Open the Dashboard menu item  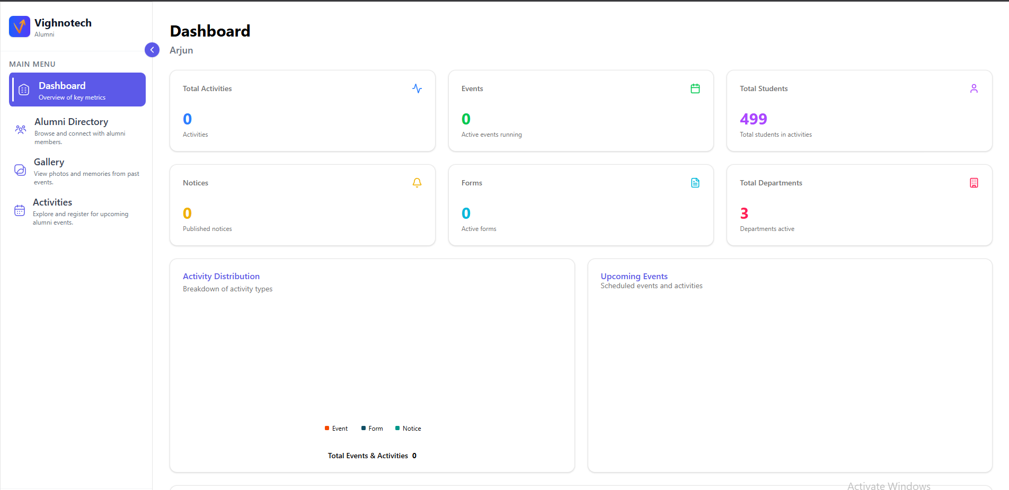77,90
